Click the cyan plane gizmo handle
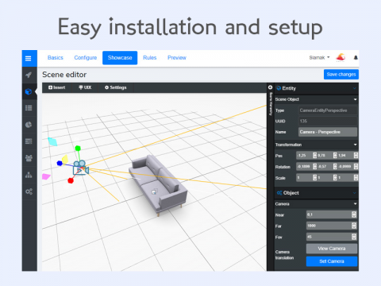 coord(52,141)
